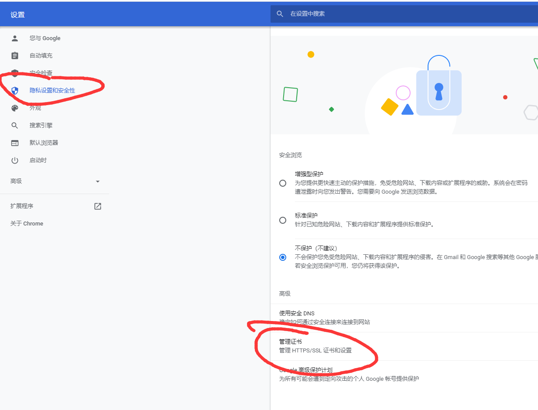
Task: Click the clipboard icon for 自动填充
Action: pos(15,56)
